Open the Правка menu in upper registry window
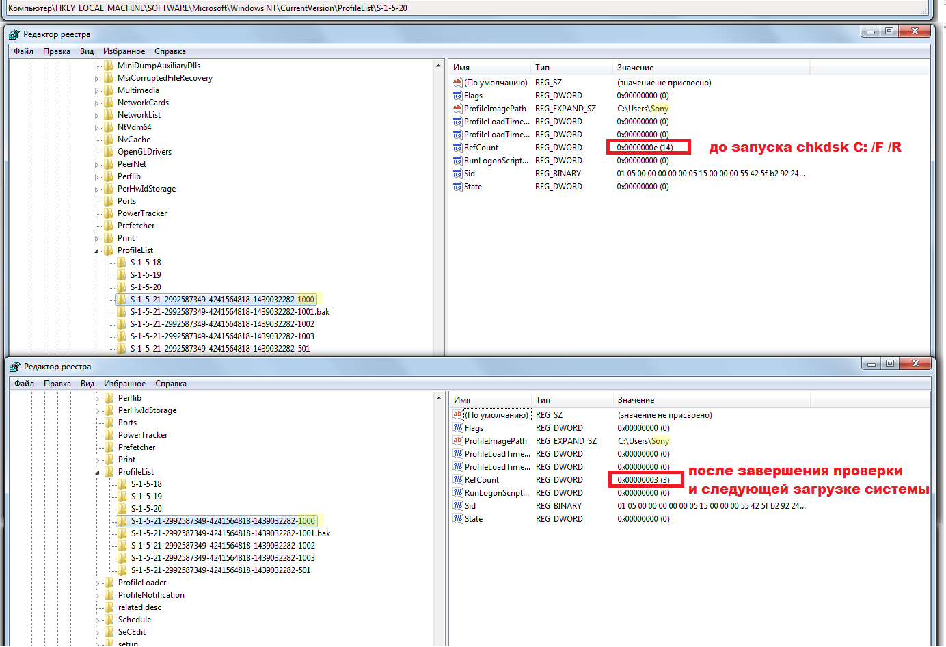The width and height of the screenshot is (946, 647). [57, 51]
